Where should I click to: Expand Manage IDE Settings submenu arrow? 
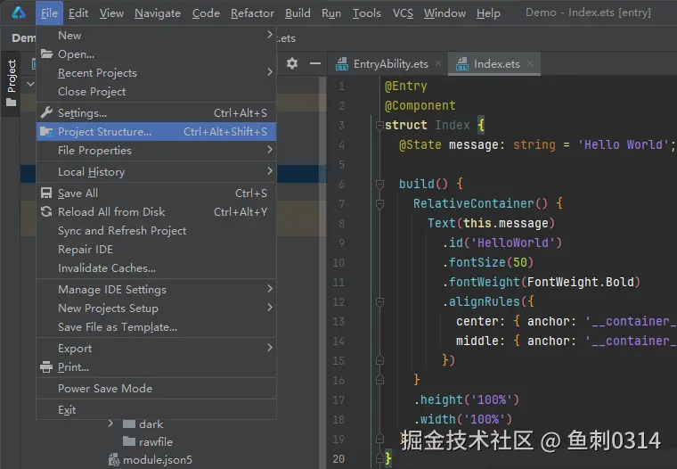tap(270, 288)
